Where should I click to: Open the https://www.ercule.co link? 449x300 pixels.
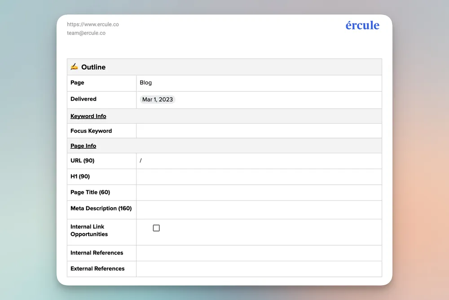pyautogui.click(x=93, y=24)
